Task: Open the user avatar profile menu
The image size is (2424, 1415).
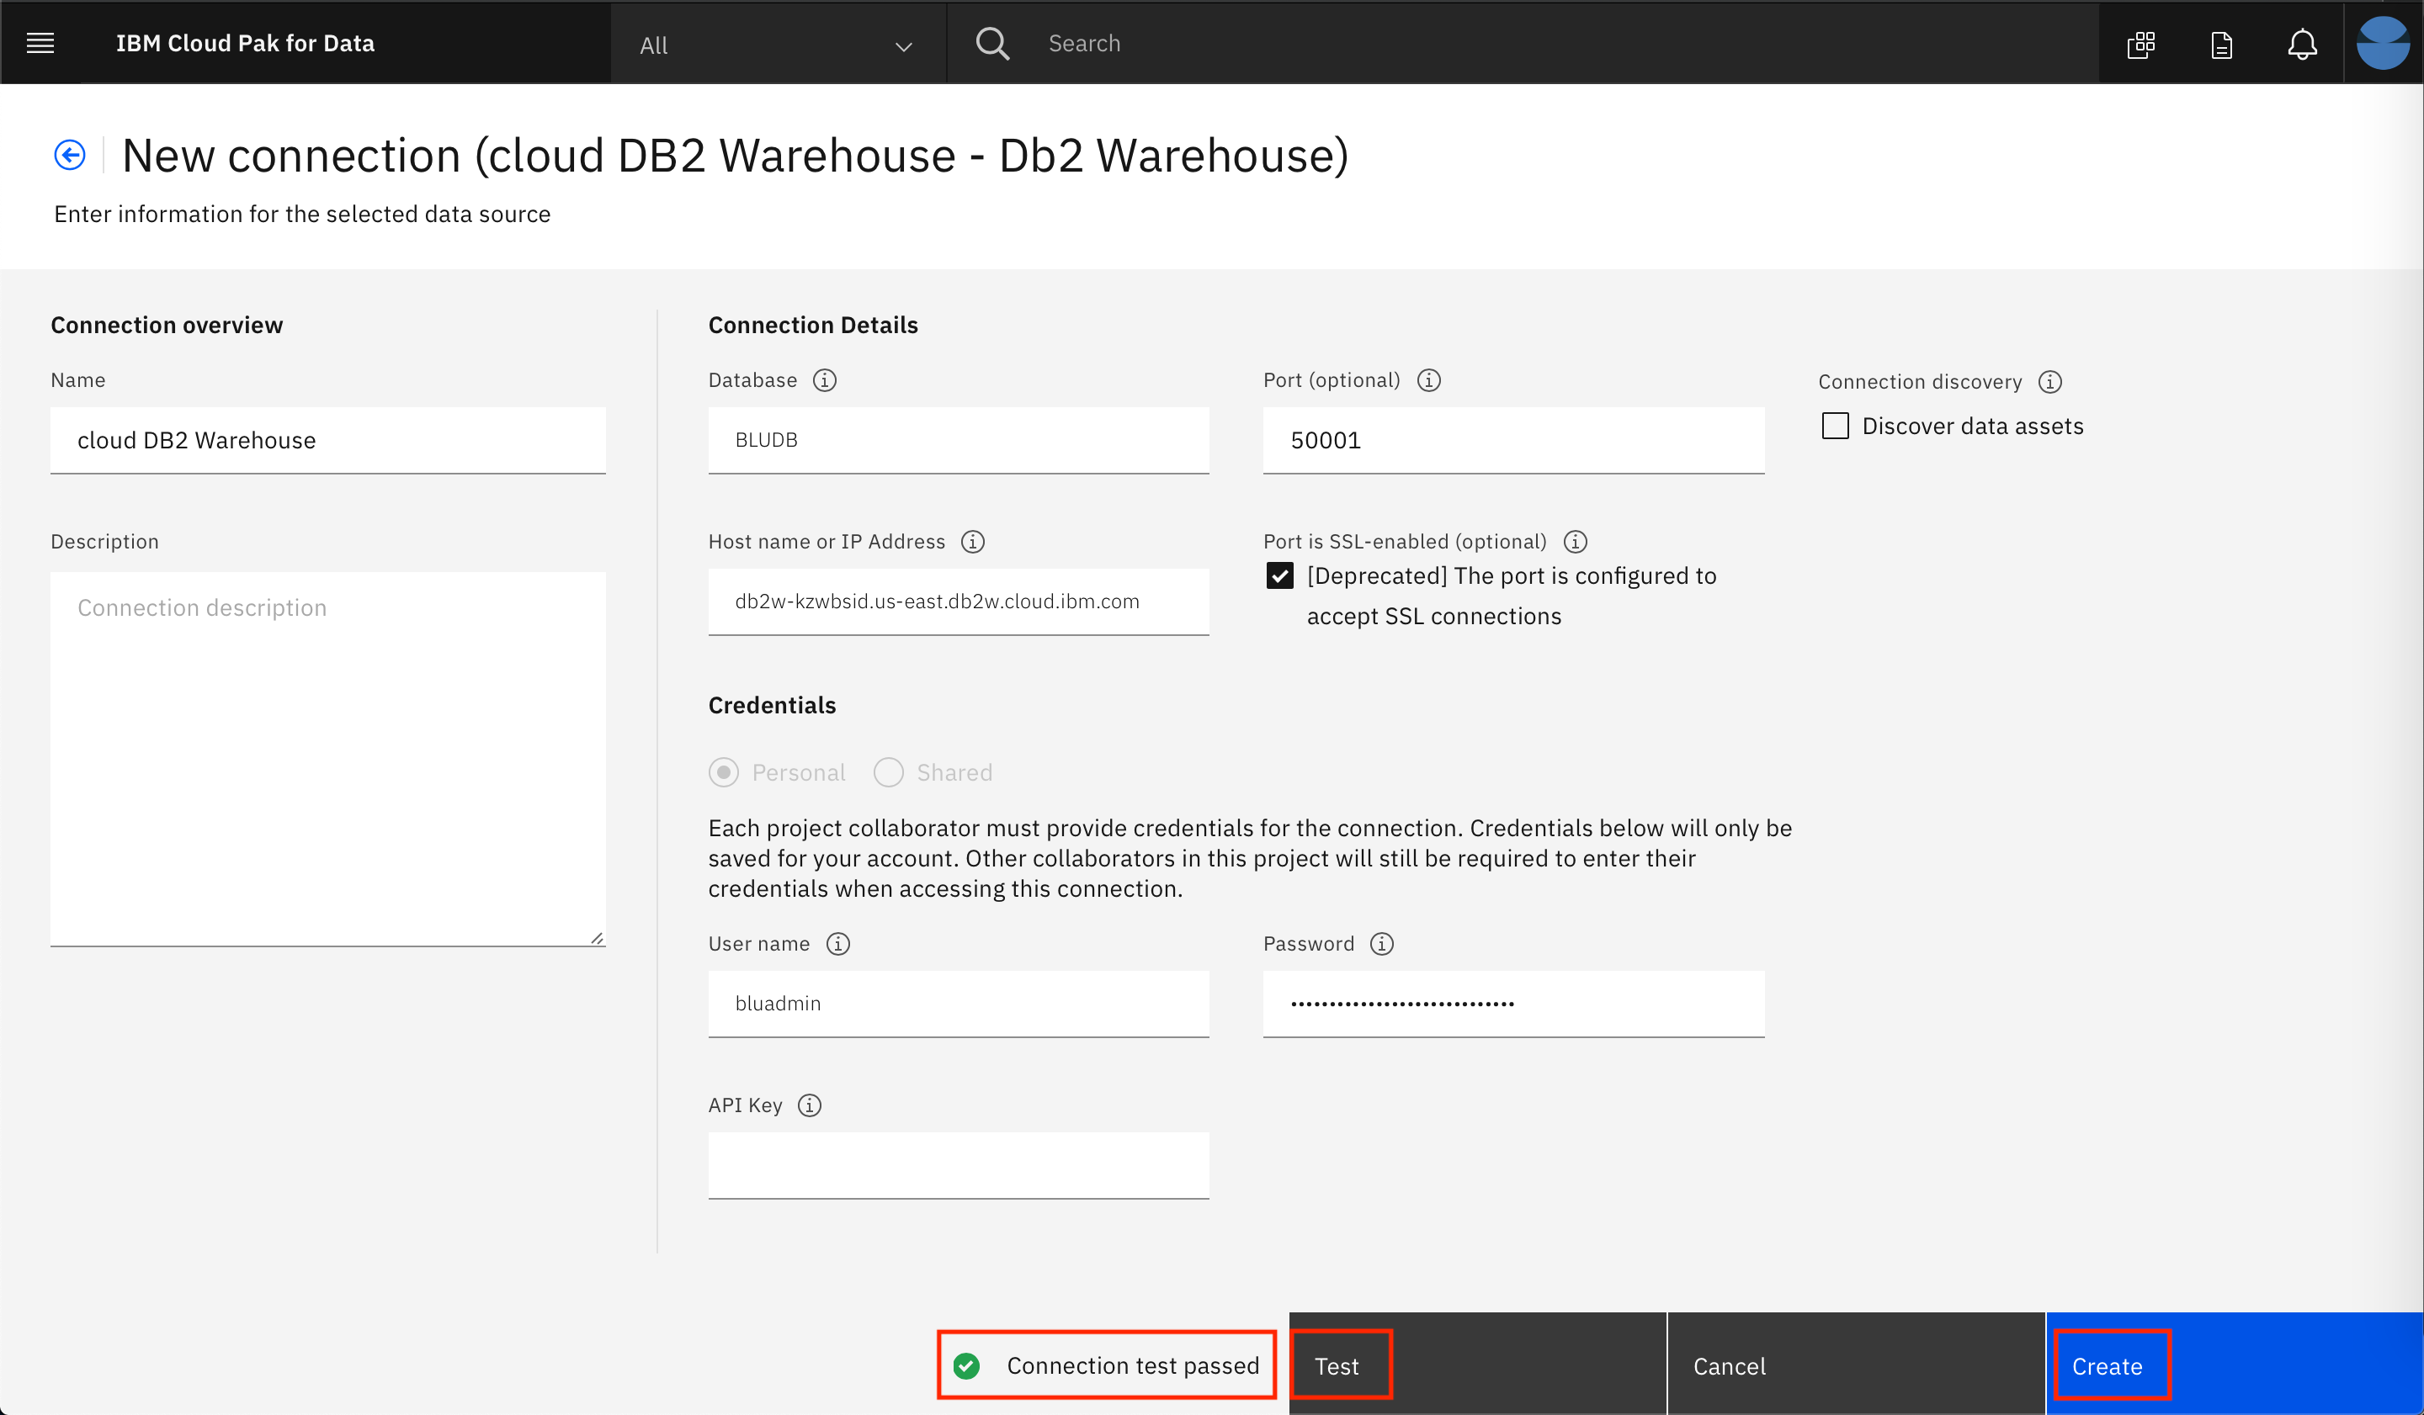Action: coord(2383,43)
